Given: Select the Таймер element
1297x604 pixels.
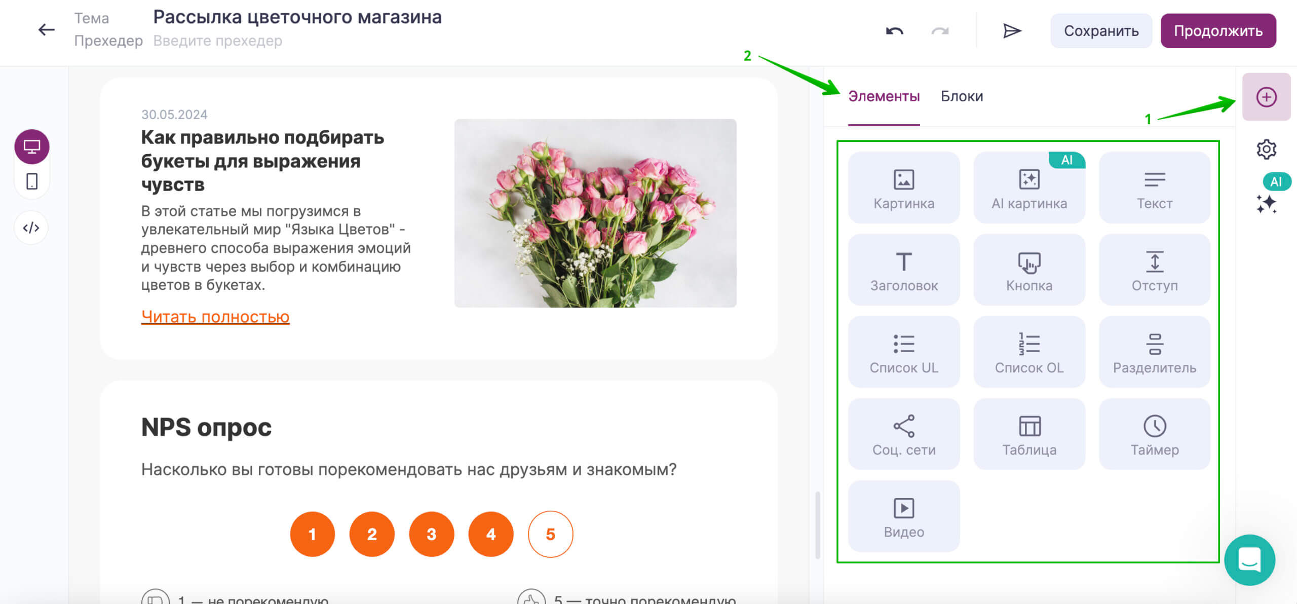Looking at the screenshot, I should (1152, 434).
